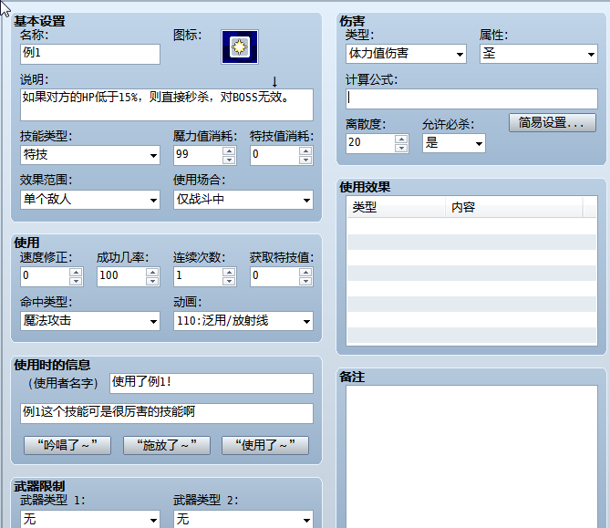This screenshot has height=528, width=610.
Task: Open the 武器类型 1 dropdown
Action: coord(90,519)
